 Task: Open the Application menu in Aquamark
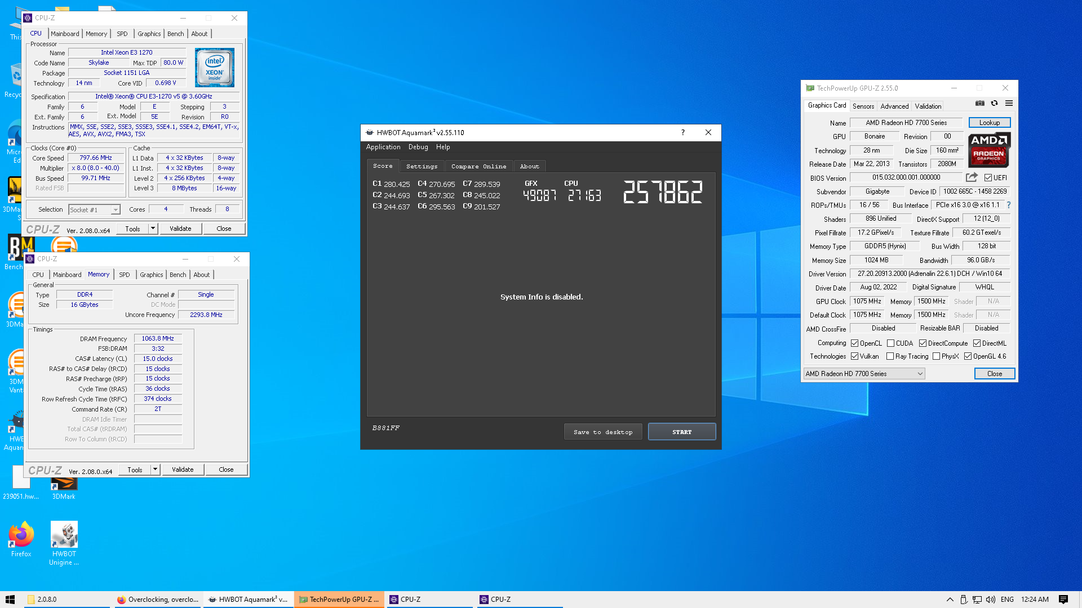(383, 147)
